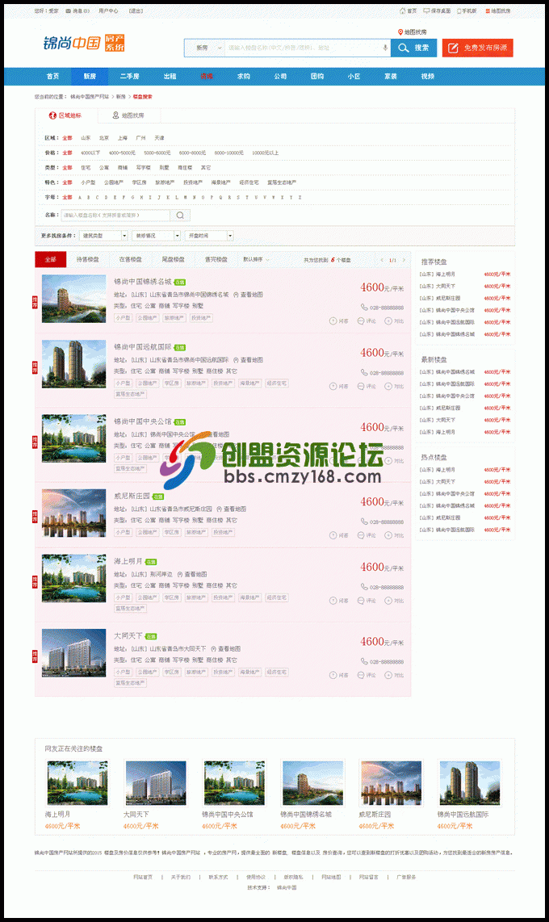The width and height of the screenshot is (549, 922).
Task: Open 二手房 in the blue navigation bar
Action: point(130,77)
